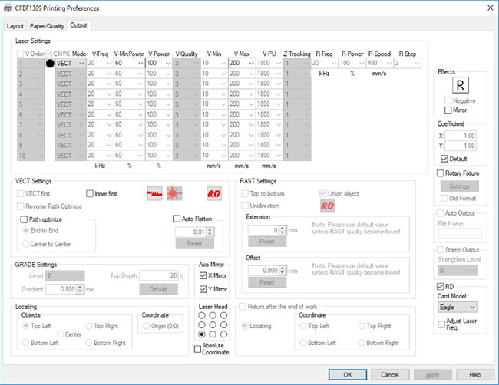This screenshot has height=385, width=499.
Task: Enable Rotary Fixture checkbox
Action: 440,173
